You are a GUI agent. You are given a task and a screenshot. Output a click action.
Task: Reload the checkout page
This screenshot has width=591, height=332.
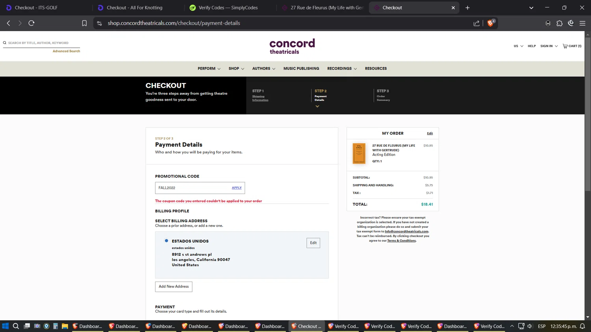click(x=32, y=23)
